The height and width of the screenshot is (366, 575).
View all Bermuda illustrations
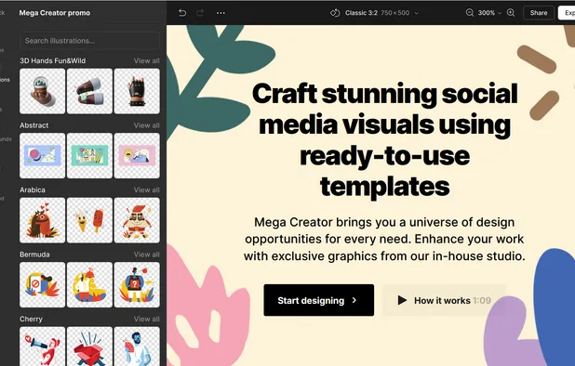tap(147, 255)
